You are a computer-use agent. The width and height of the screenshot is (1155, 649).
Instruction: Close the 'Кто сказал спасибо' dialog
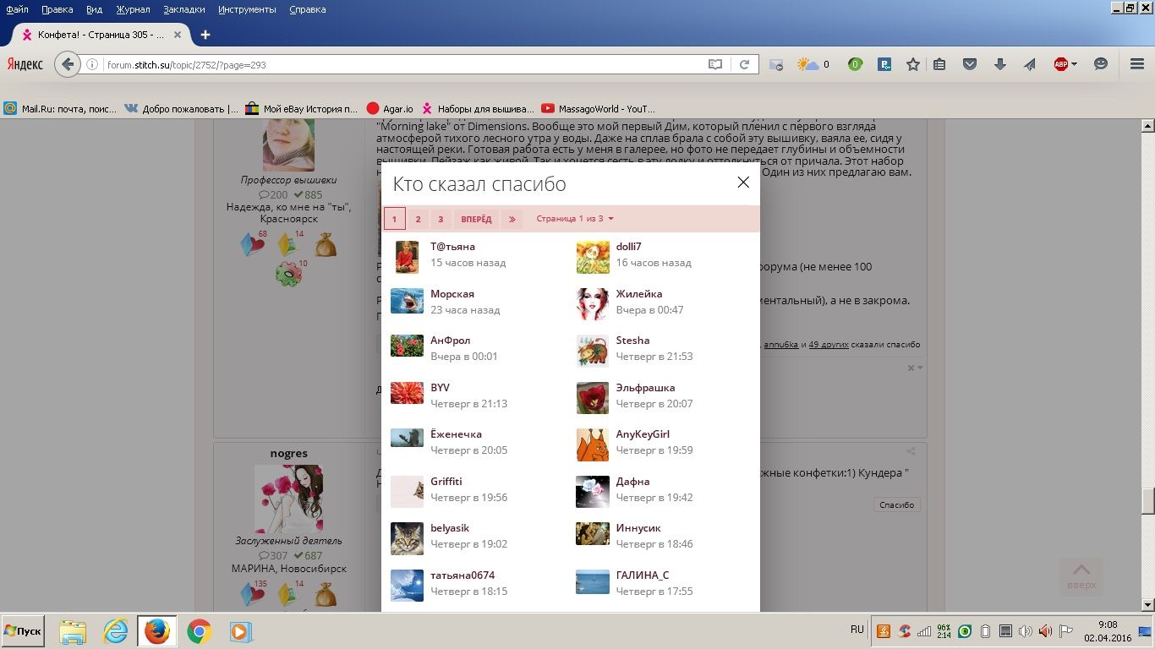pos(742,183)
